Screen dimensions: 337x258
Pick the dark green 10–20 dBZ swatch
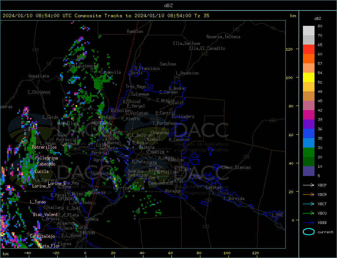pos(309,162)
